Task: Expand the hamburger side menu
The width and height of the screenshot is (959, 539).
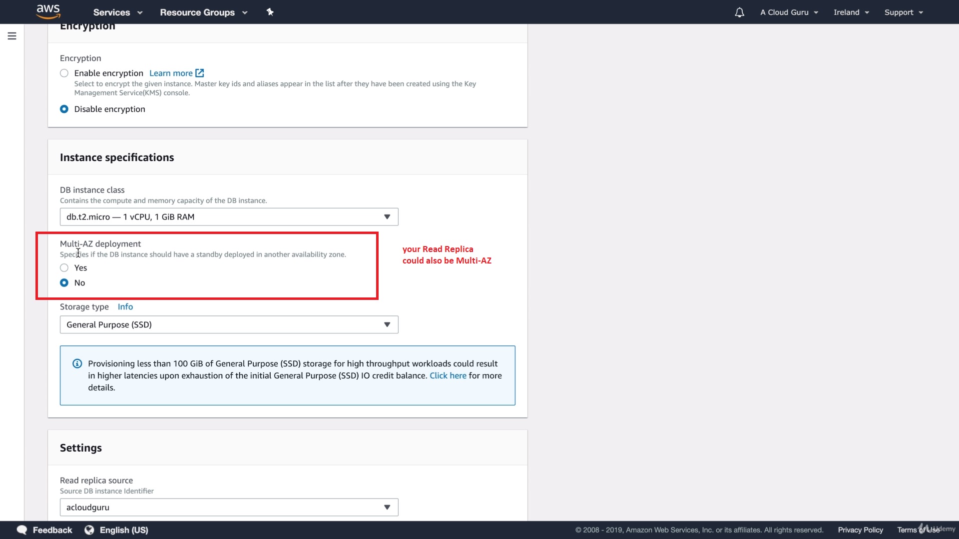Action: pos(12,36)
